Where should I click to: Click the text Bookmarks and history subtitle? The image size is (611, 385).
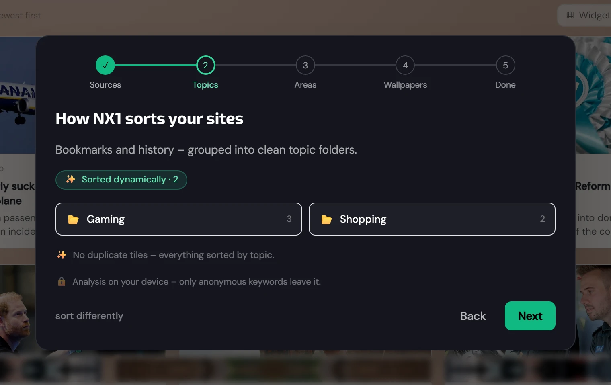coord(206,150)
